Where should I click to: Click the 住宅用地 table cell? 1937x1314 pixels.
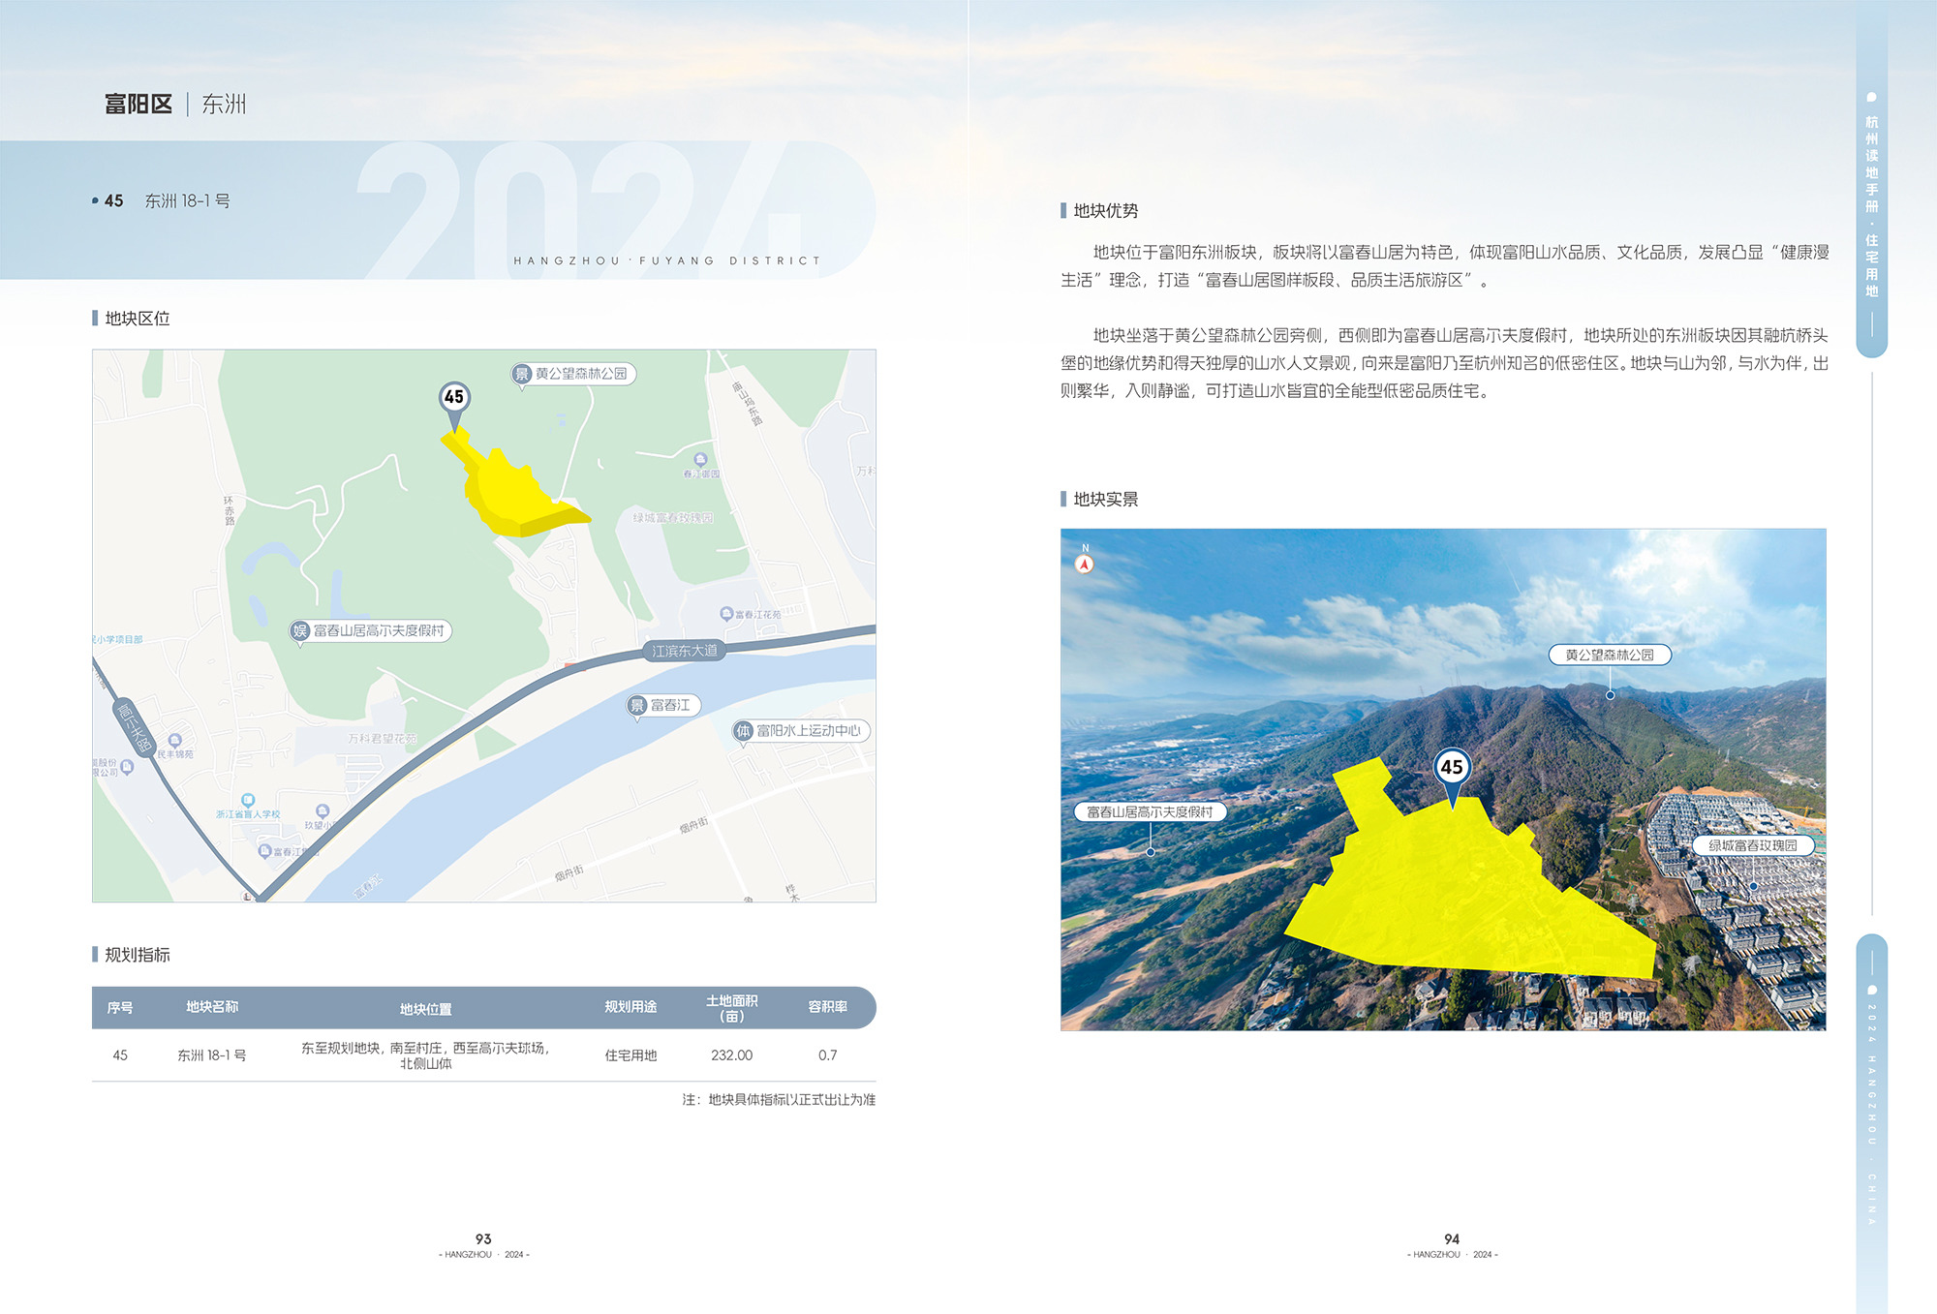(x=630, y=1055)
